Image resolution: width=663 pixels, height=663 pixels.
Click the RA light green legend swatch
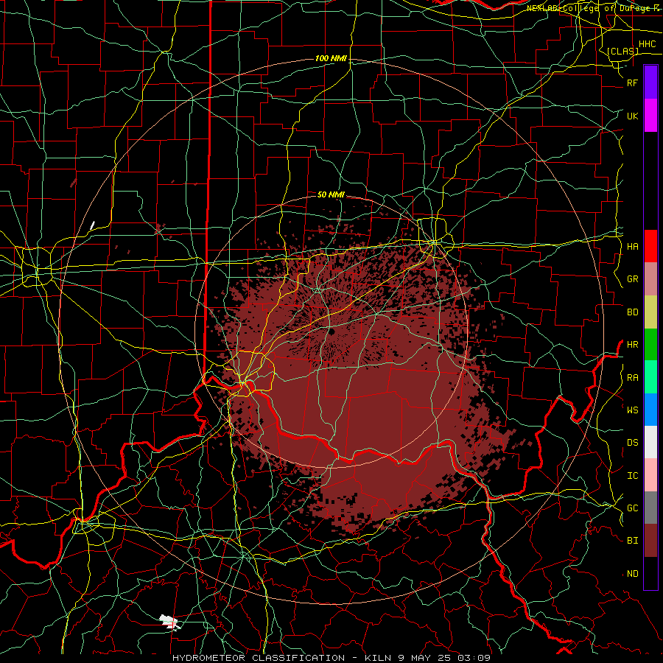650,377
